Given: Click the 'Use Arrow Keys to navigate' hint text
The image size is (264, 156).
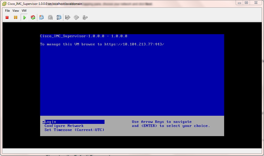Looking at the screenshot, I should [162, 122].
